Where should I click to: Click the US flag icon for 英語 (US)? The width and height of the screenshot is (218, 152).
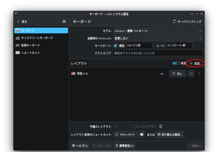point(73,73)
